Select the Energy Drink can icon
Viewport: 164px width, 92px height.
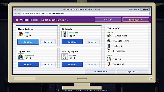pos(109,64)
